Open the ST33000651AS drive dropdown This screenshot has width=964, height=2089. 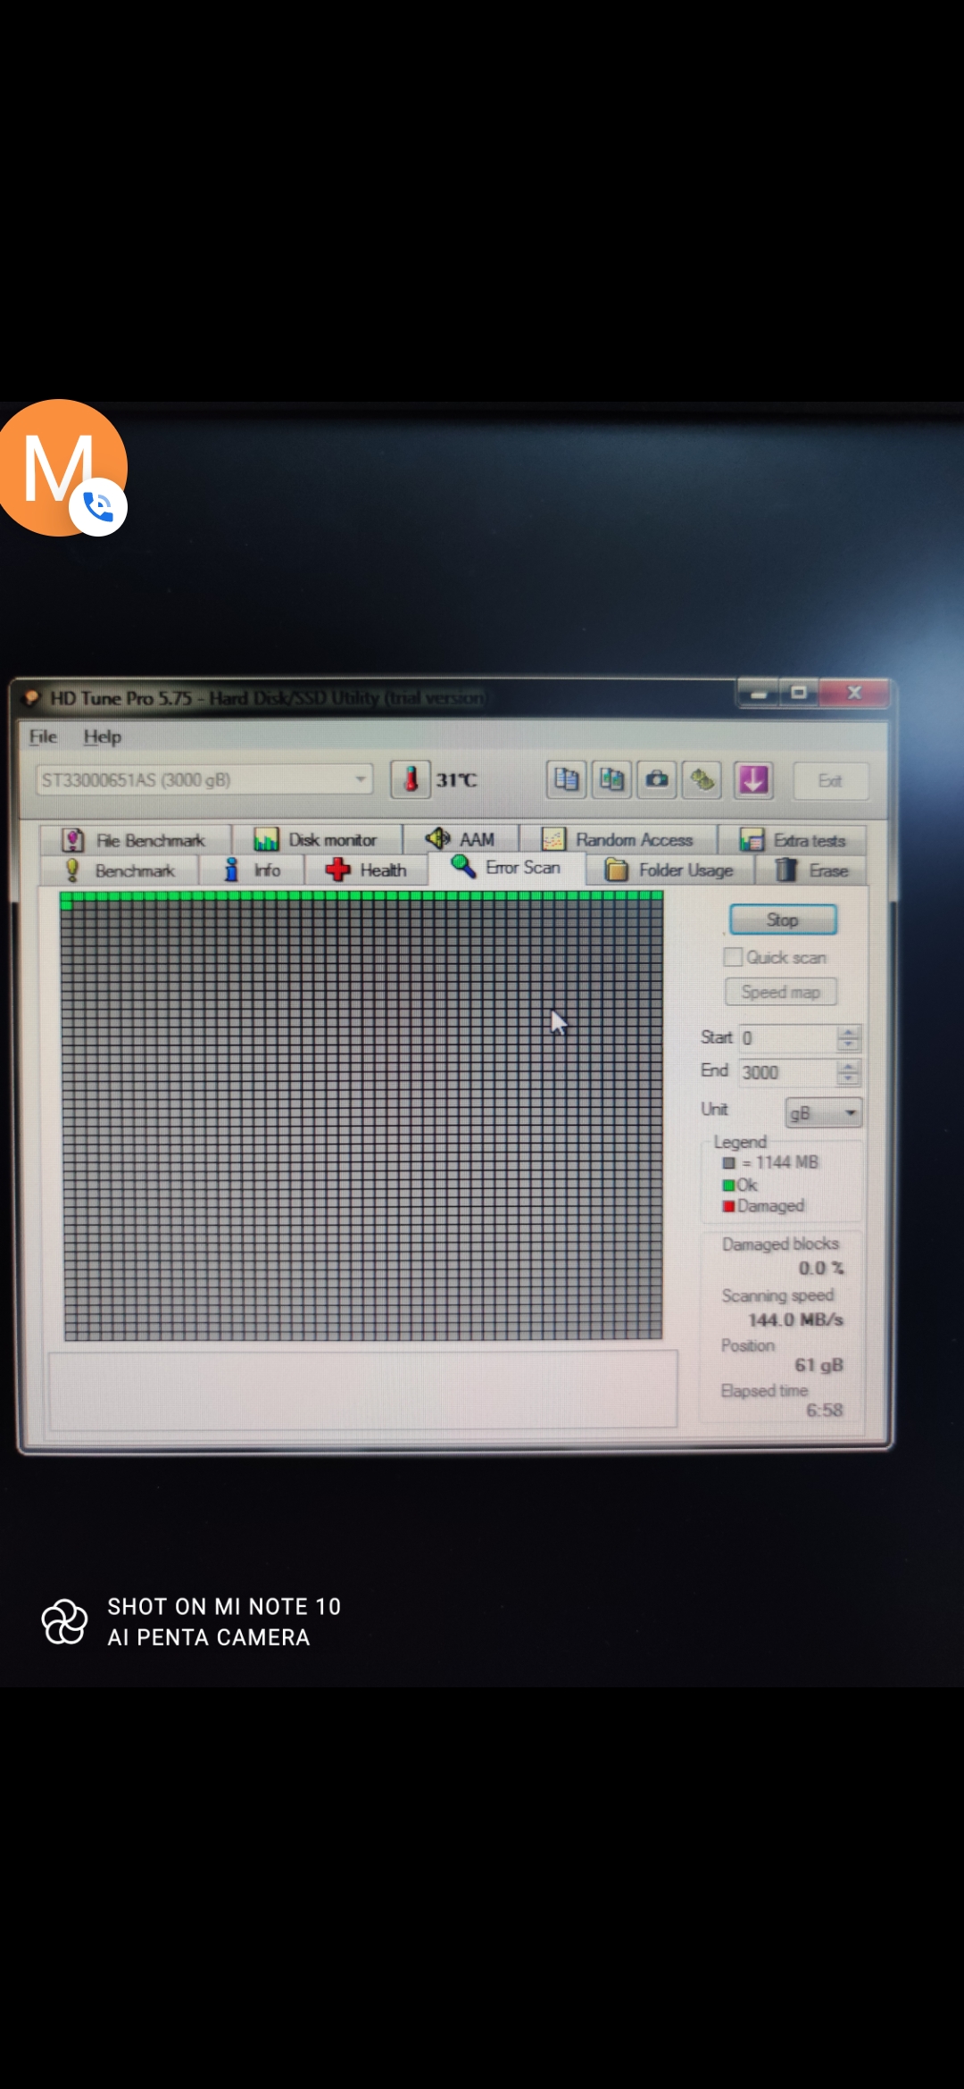[x=204, y=779]
